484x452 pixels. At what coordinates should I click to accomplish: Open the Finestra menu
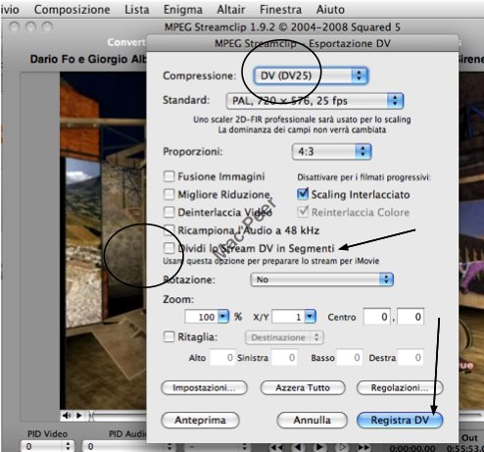280,10
